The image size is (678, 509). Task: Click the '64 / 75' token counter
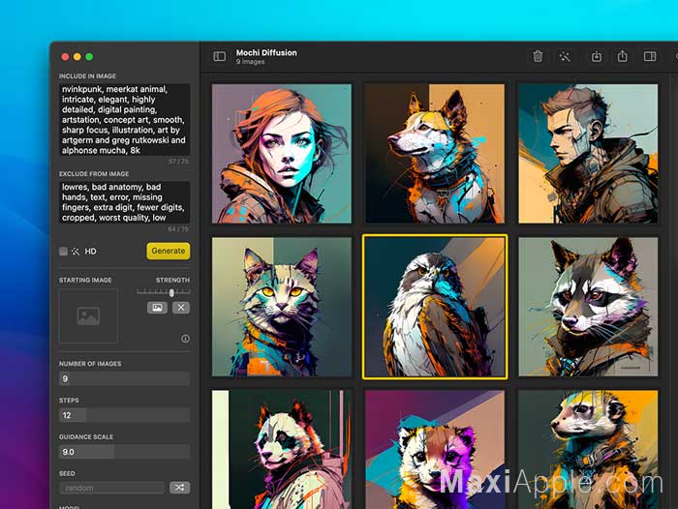tap(178, 229)
